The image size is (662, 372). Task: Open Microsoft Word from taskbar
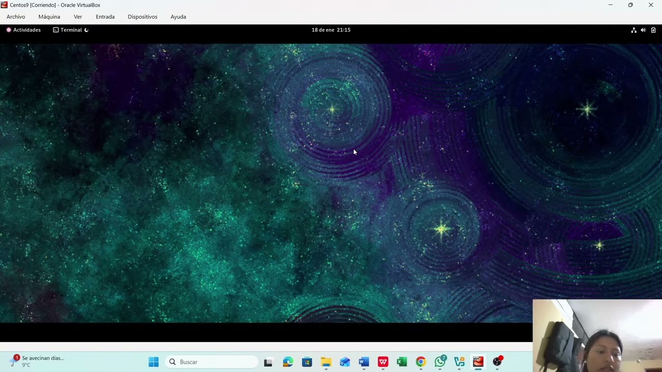(364, 362)
